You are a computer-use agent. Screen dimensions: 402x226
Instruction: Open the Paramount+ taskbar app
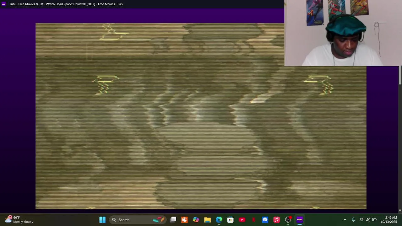point(265,220)
